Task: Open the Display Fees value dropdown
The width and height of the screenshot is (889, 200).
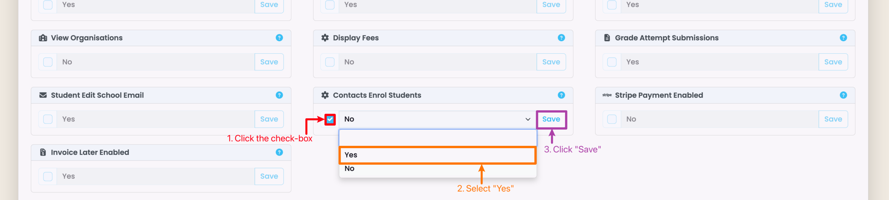Action: pos(437,62)
